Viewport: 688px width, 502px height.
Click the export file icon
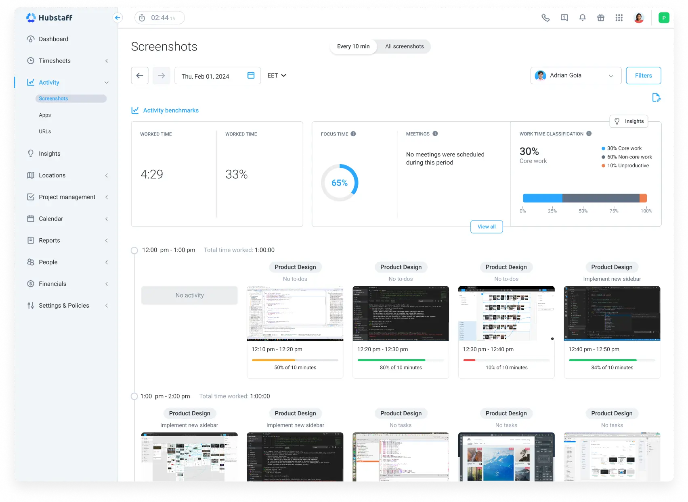coord(656,98)
